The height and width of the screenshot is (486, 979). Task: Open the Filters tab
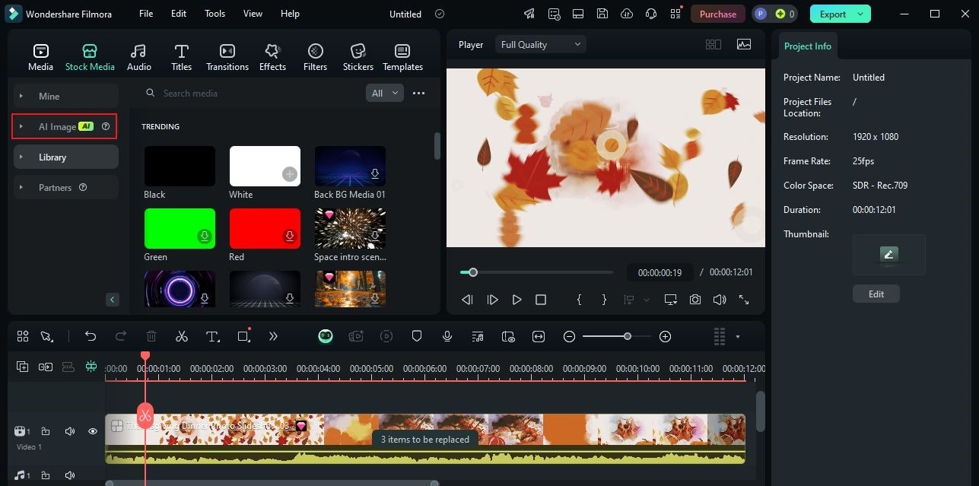315,57
